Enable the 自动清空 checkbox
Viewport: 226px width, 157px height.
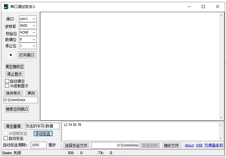pyautogui.click(x=7, y=81)
